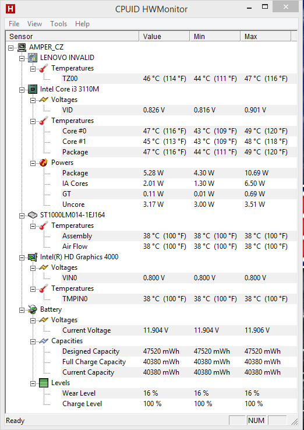This screenshot has height=430, width=304.
Task: Click the green Levels icon
Action: tap(44, 383)
